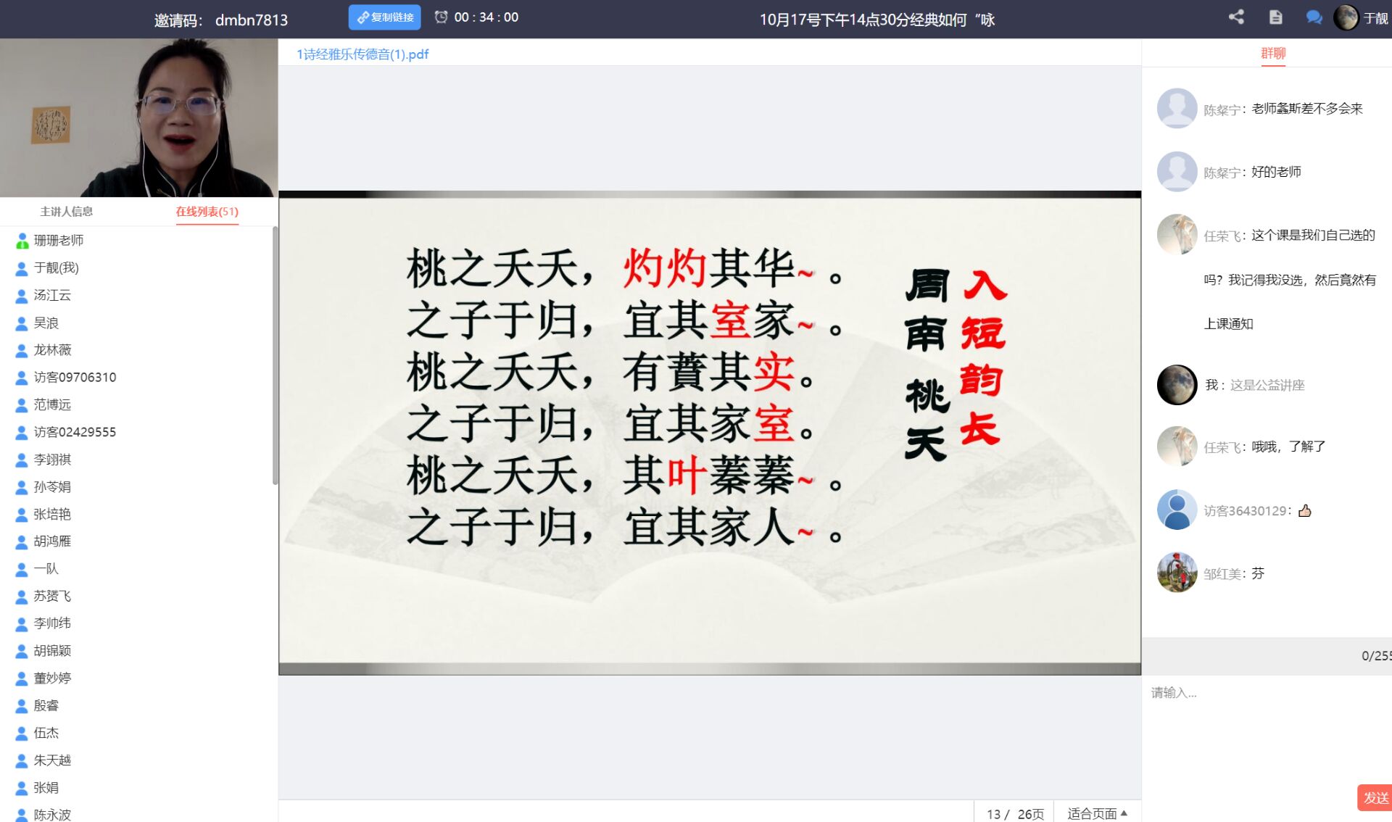Viewport: 1392px width, 822px height.
Task: Click 任荣飞's avatar in chat
Action: (x=1177, y=235)
